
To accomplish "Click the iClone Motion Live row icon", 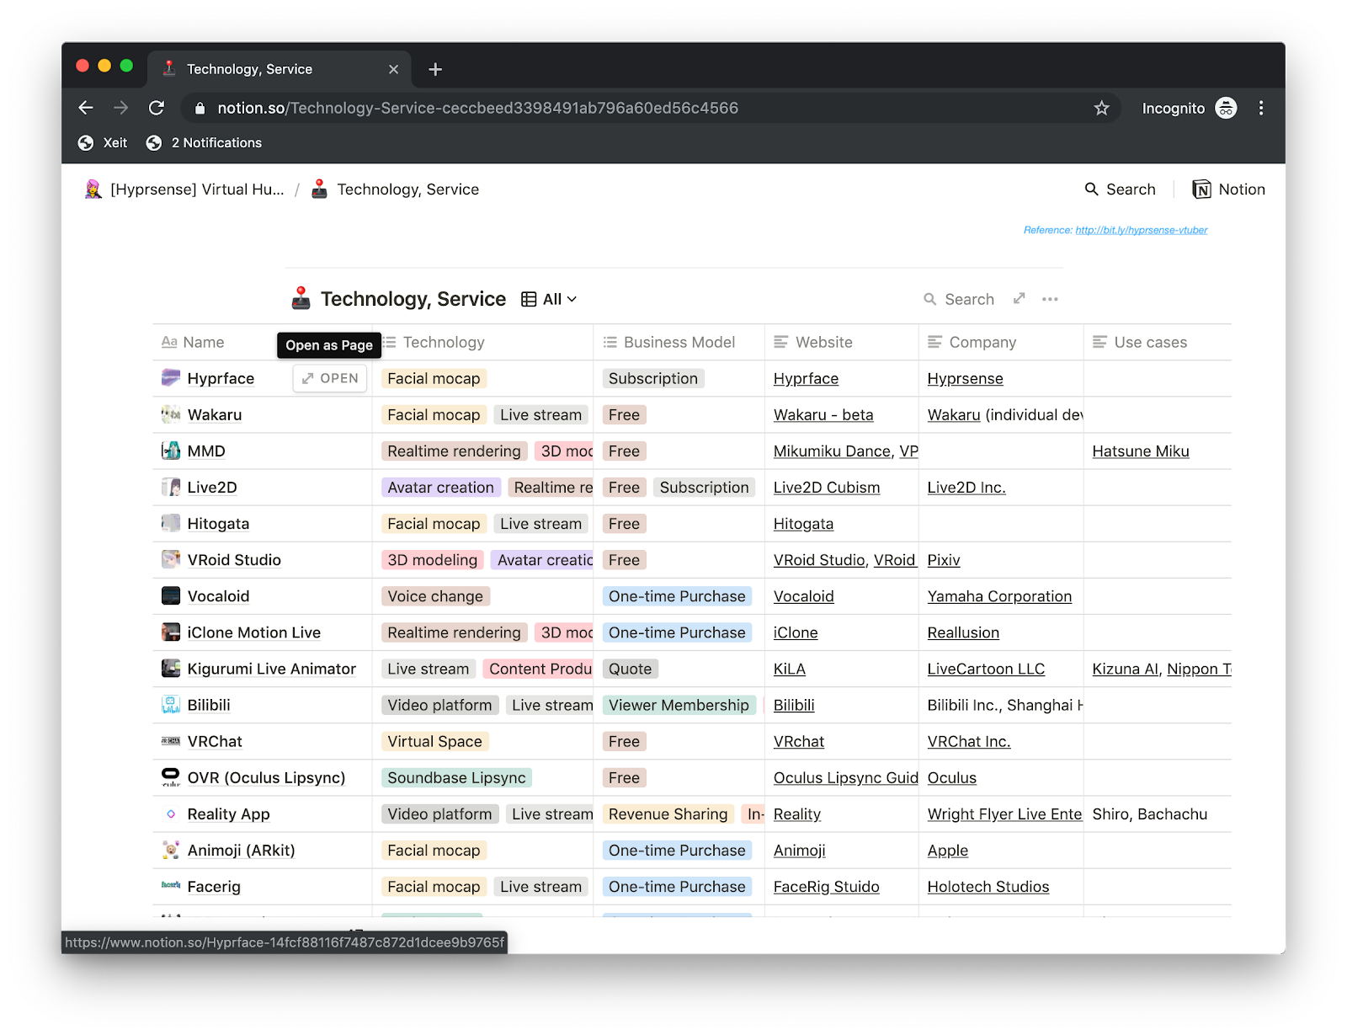I will pos(171,632).
